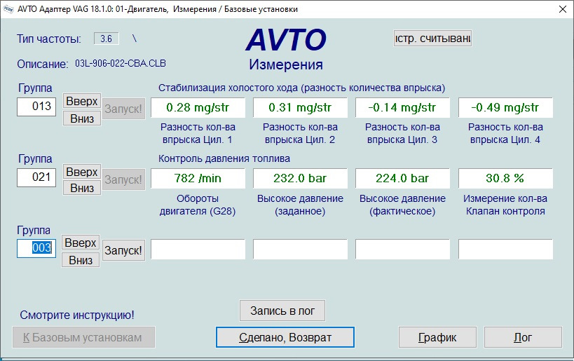Image resolution: width=574 pixels, height=361 pixels.
Task: Open the График view
Action: pos(437,337)
